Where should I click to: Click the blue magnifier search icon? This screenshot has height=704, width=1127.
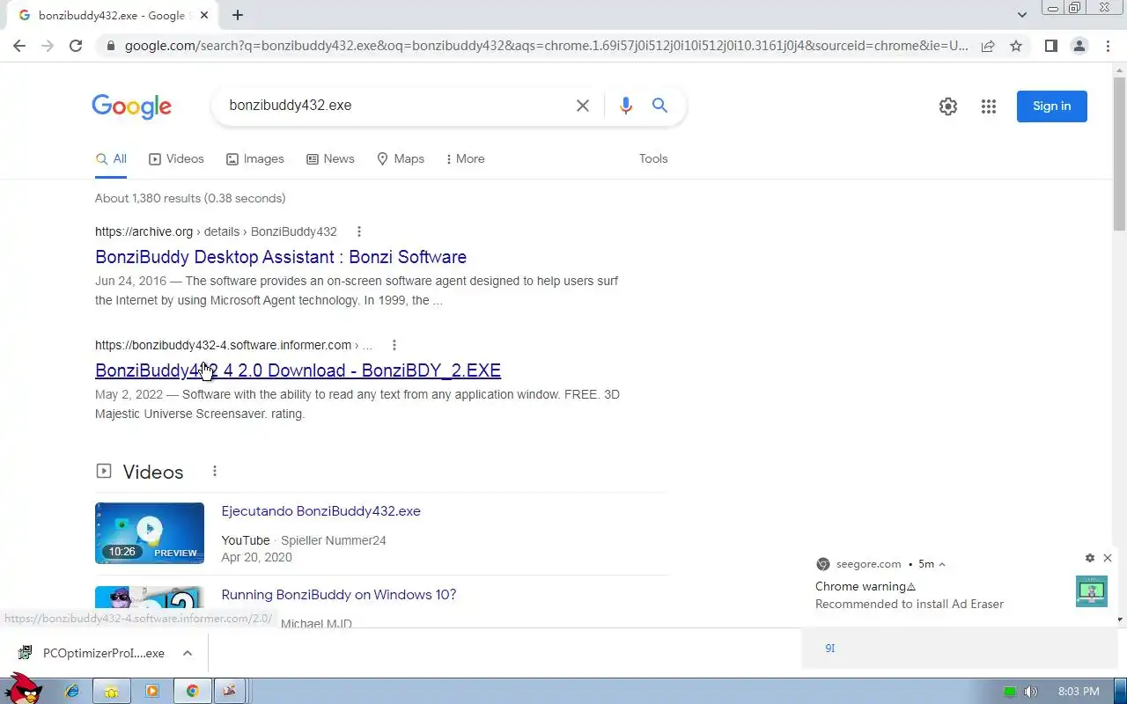[x=659, y=106]
